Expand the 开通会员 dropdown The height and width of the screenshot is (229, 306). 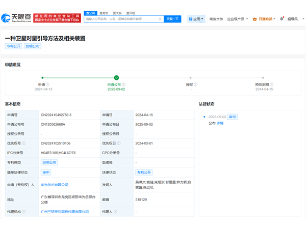[267, 19]
